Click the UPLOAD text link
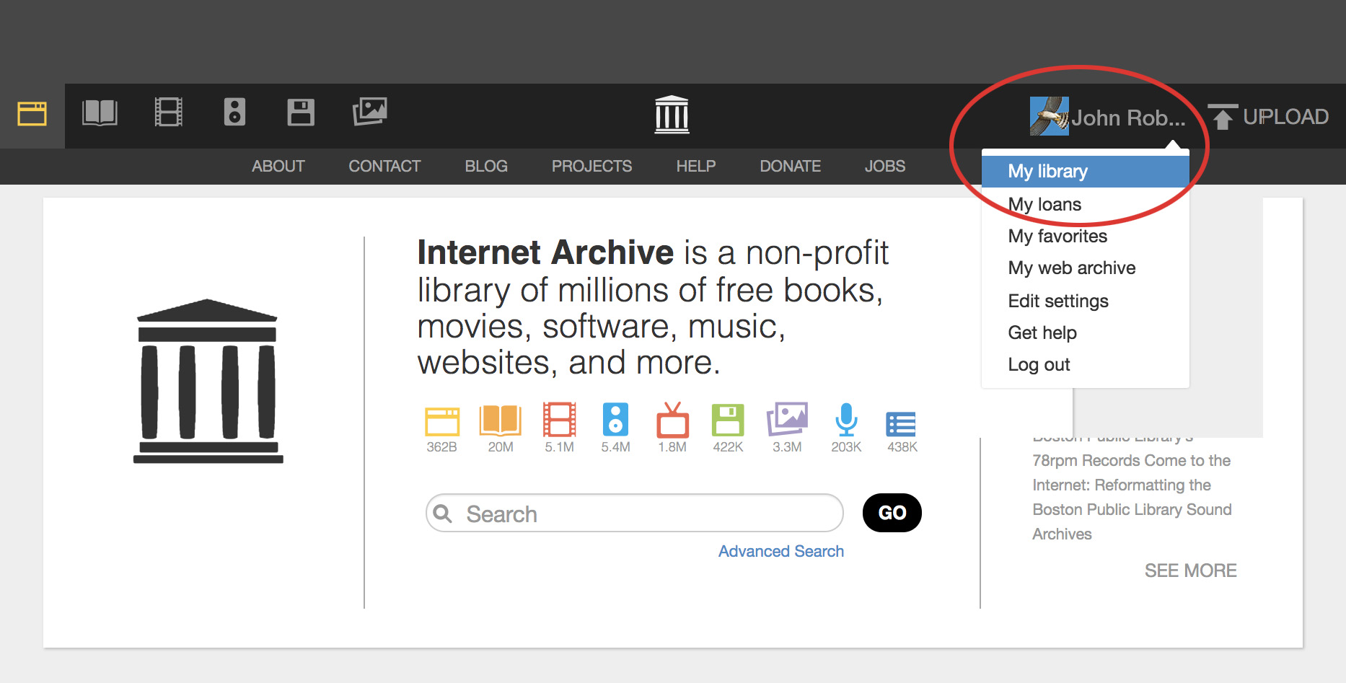The width and height of the screenshot is (1346, 683). pos(1286,117)
